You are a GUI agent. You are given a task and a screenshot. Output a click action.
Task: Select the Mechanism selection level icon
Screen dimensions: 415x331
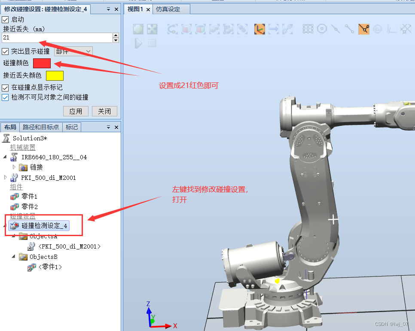tap(242, 29)
